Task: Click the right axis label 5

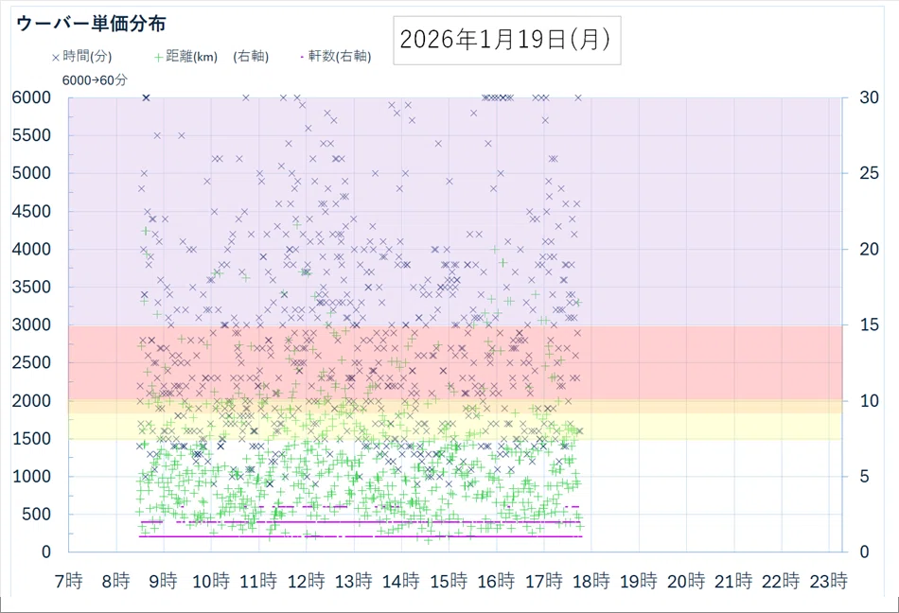Action: (x=864, y=477)
